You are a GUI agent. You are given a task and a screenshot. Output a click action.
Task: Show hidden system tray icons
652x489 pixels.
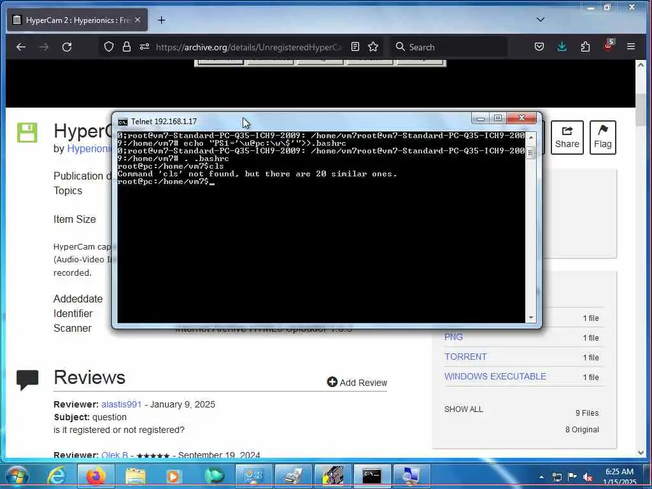point(541,477)
